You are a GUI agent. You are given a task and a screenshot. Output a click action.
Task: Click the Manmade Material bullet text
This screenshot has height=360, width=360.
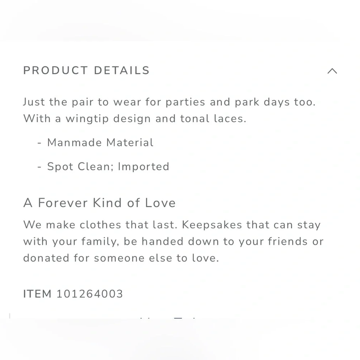(100, 143)
